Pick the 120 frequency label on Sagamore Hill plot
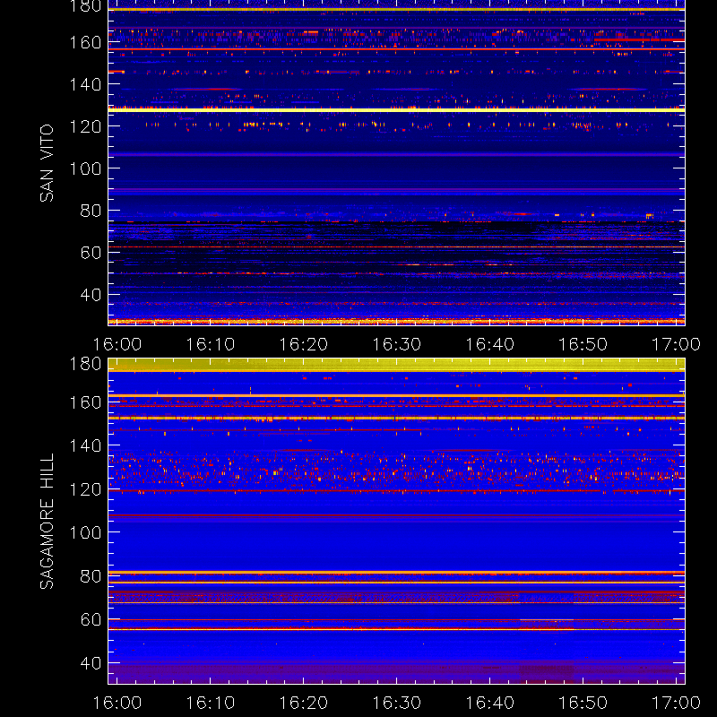Viewport: 717px width, 717px height. (x=85, y=489)
